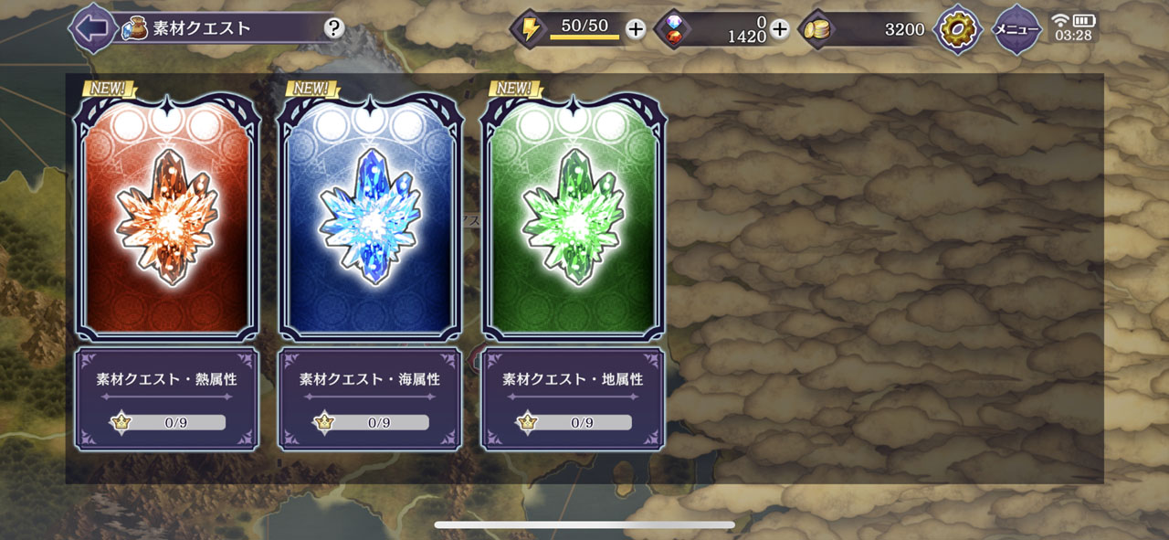
Task: Select the red heat crystal card
Action: click(166, 217)
